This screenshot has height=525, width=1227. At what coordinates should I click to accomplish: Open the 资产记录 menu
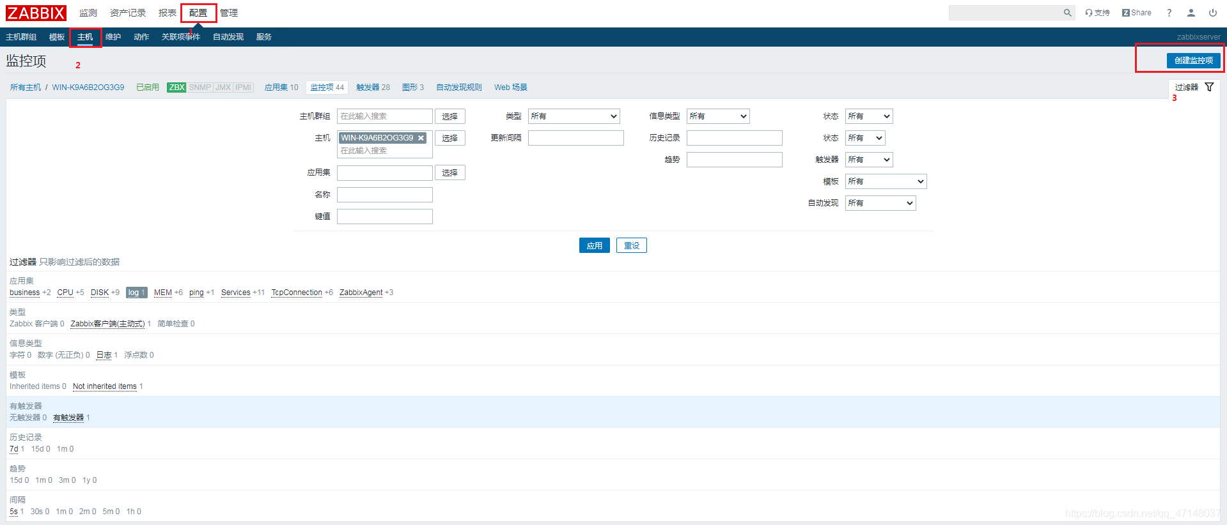128,13
